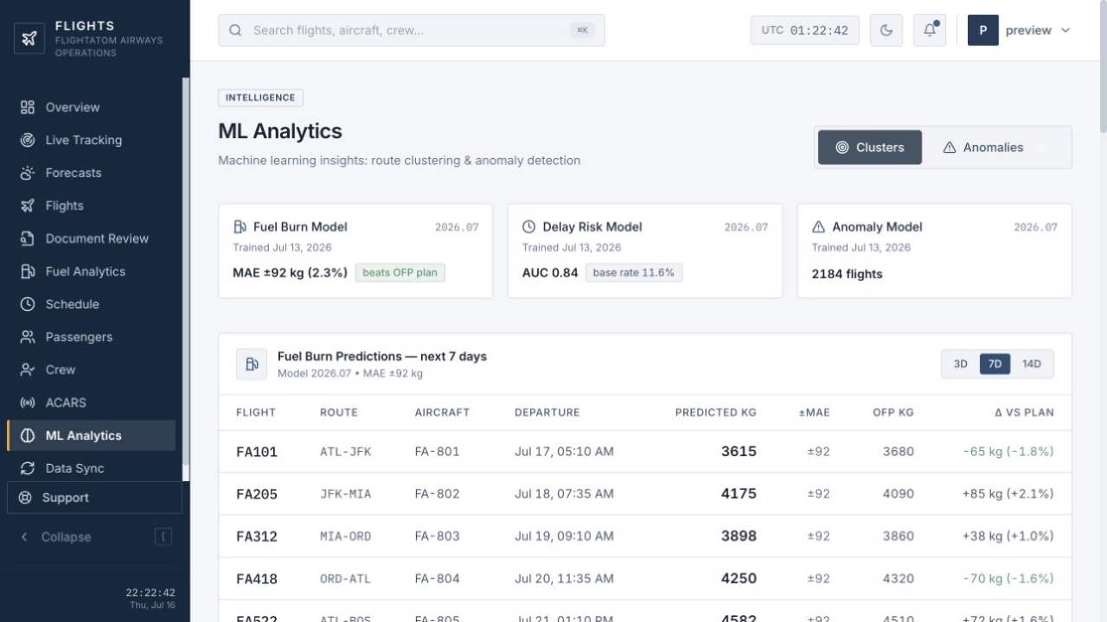Click the Flights airplane logo icon
This screenshot has width=1107, height=622.
[29, 38]
